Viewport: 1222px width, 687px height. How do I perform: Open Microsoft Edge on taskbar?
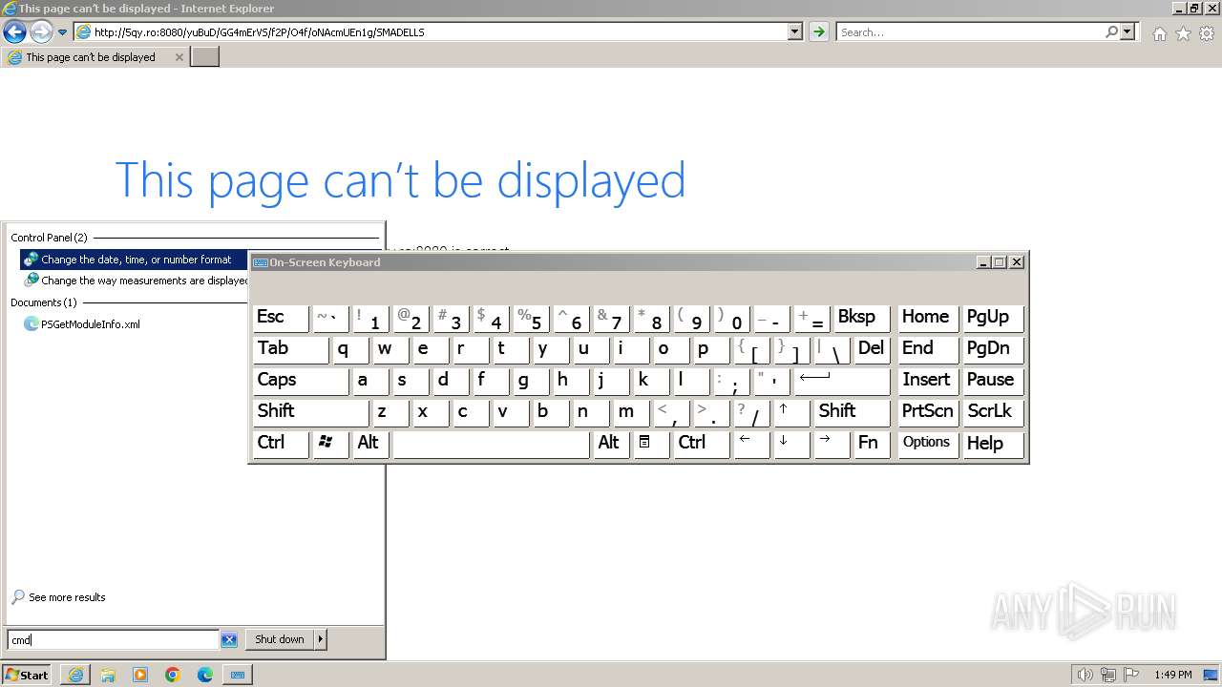[205, 675]
